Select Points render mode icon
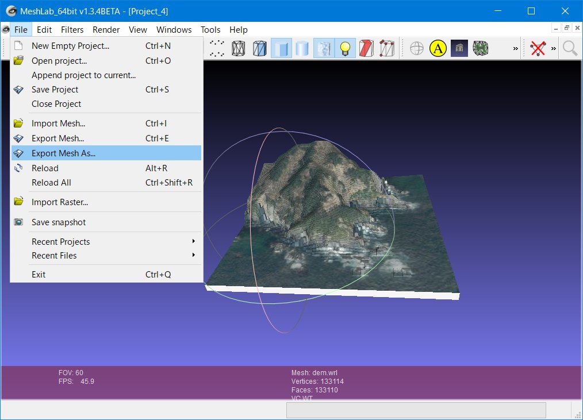The height and width of the screenshot is (420, 583). point(217,48)
